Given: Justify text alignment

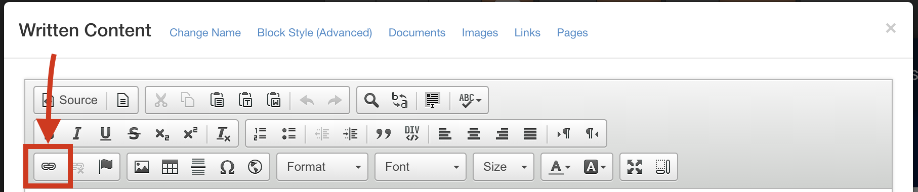Looking at the screenshot, I should pos(530,133).
